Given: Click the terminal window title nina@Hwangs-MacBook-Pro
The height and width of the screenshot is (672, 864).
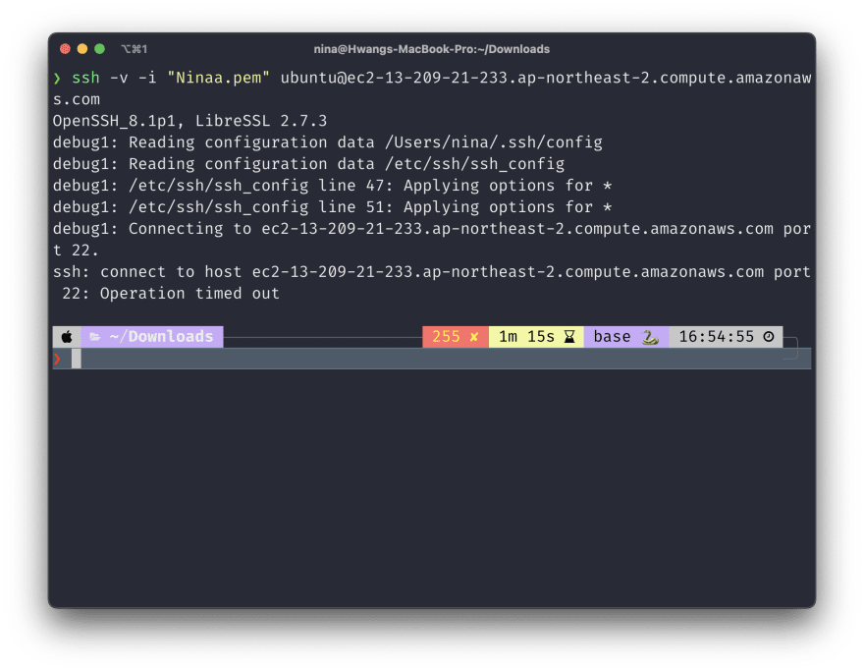Looking at the screenshot, I should click(431, 49).
